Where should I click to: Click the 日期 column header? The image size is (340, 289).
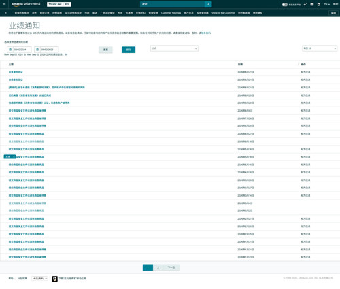click(x=240, y=65)
